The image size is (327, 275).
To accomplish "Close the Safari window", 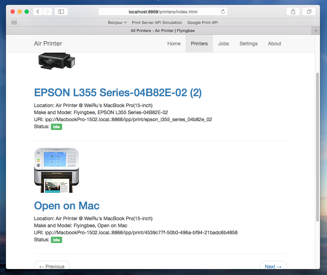I will tap(13, 12).
